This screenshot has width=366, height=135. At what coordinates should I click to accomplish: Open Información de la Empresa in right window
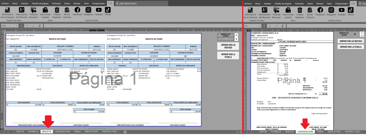(x=250, y=13)
